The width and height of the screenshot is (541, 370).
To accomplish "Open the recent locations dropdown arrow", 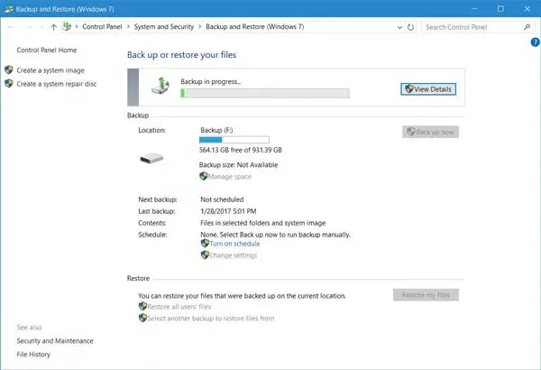I will point(41,27).
